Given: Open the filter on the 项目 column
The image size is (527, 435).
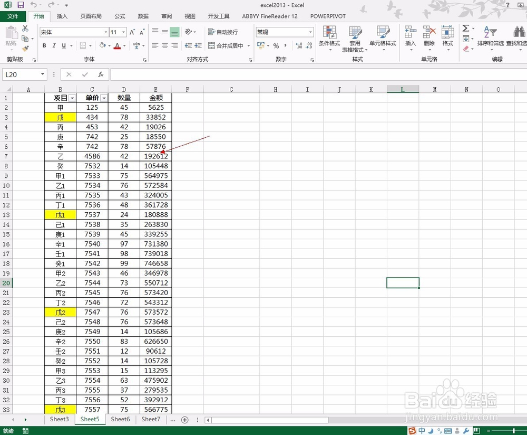Looking at the screenshot, I should [73, 98].
